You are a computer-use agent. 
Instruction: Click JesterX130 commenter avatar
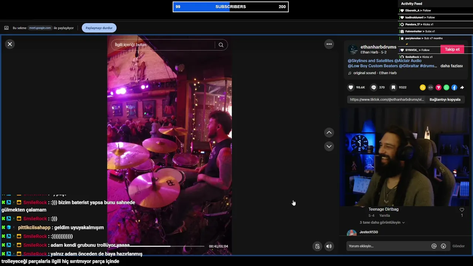352,233
